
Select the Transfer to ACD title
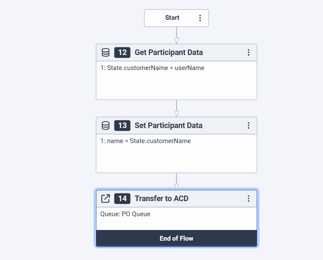(x=161, y=199)
